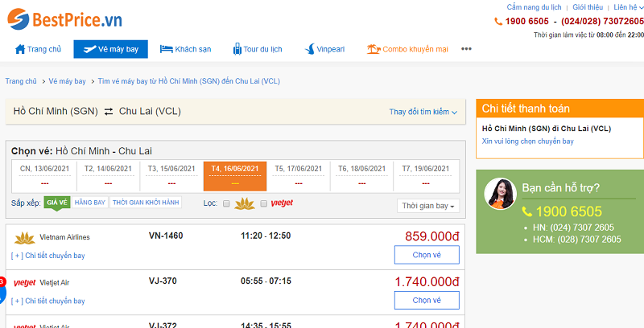Click the orange phone icon in header
The image size is (644, 328).
click(x=498, y=22)
